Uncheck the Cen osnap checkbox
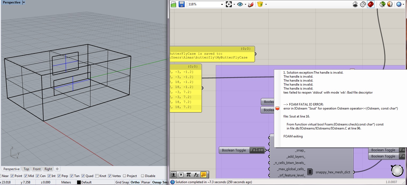 tap(38, 176)
